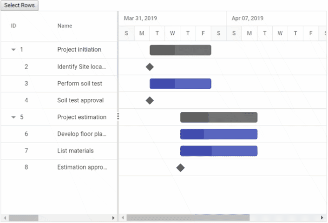Collapse the Project initiation parent row
This screenshot has height=223, width=328.
pyautogui.click(x=13, y=50)
